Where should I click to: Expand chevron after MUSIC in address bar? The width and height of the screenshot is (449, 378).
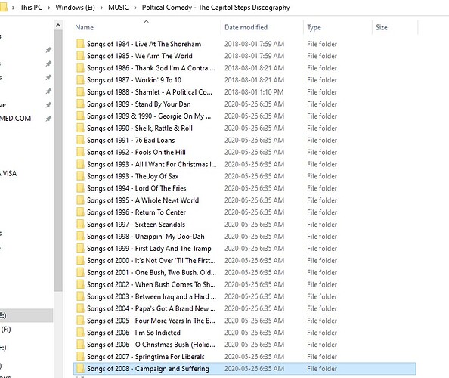tap(135, 8)
